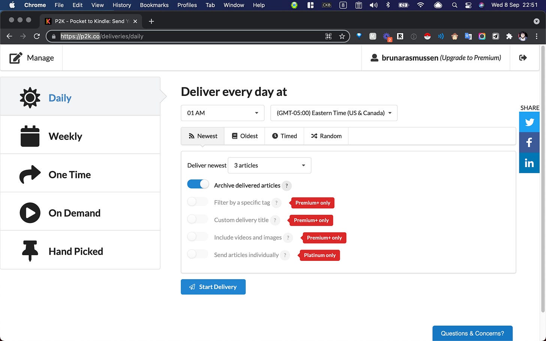Open the Profiles menu
Image resolution: width=546 pixels, height=341 pixels.
pos(187,5)
